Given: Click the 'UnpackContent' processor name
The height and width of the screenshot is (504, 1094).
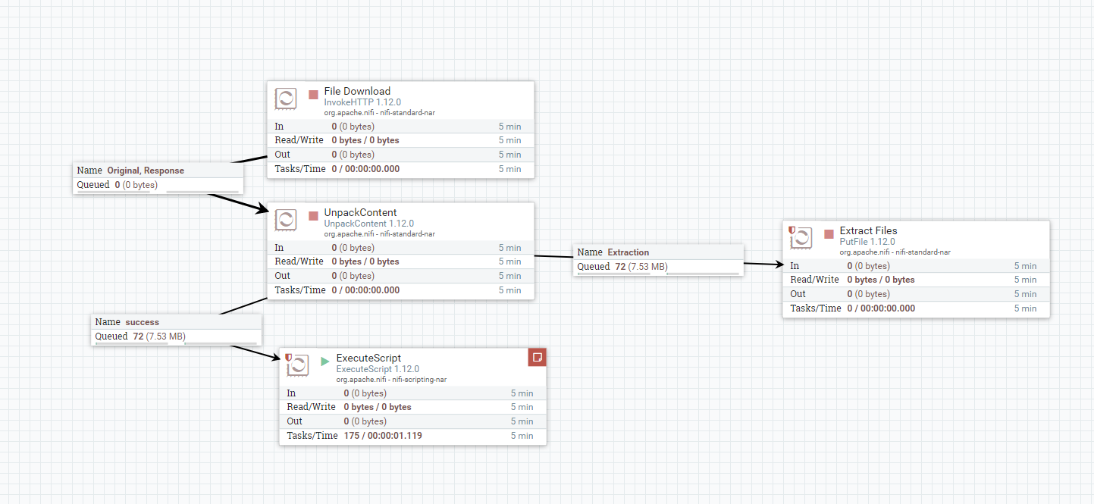Looking at the screenshot, I should 360,212.
